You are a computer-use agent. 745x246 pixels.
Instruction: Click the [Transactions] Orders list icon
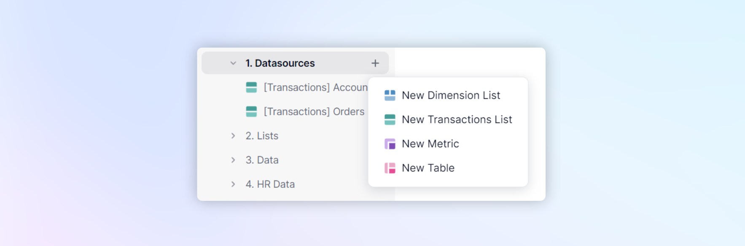[x=251, y=111]
